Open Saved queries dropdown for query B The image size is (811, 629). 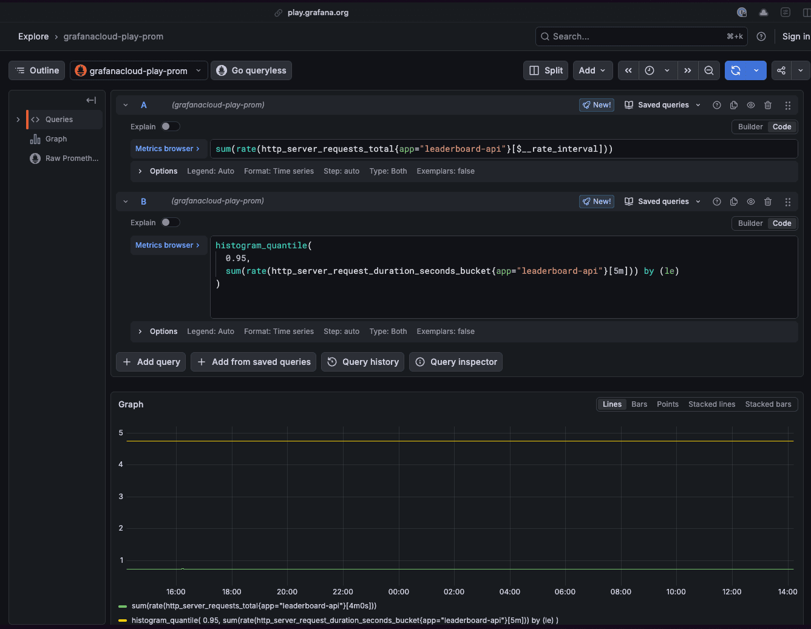click(663, 202)
